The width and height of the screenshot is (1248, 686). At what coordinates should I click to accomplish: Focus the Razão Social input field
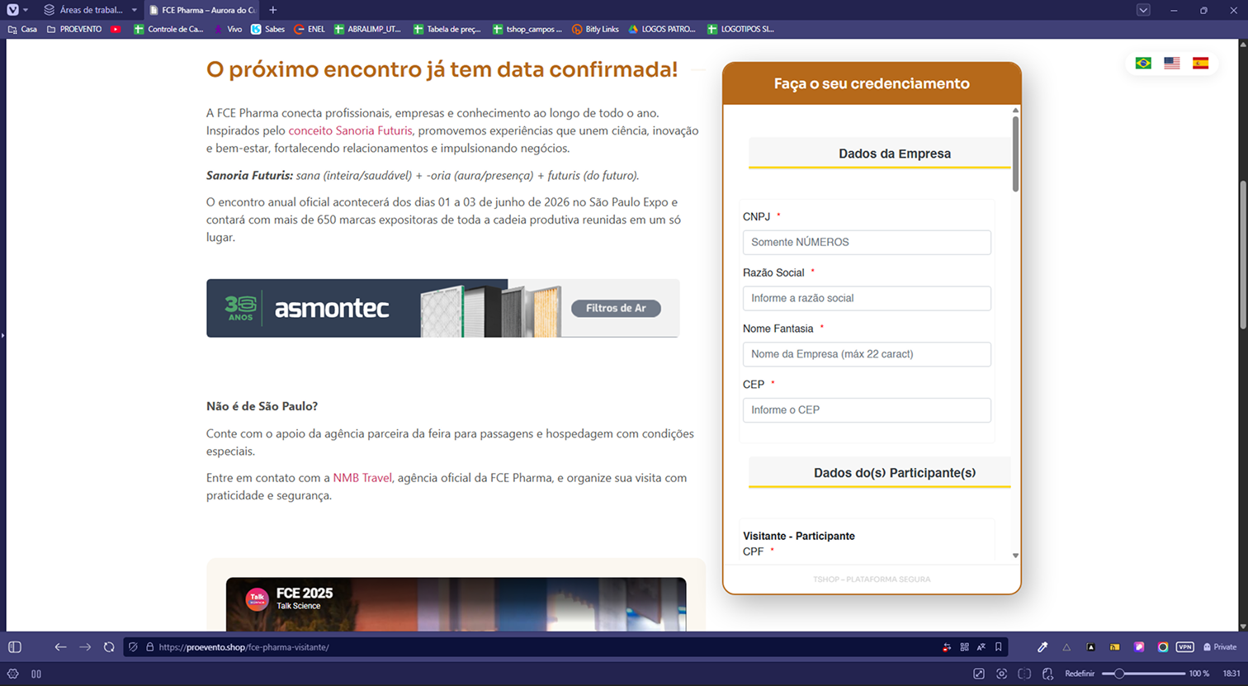point(867,298)
